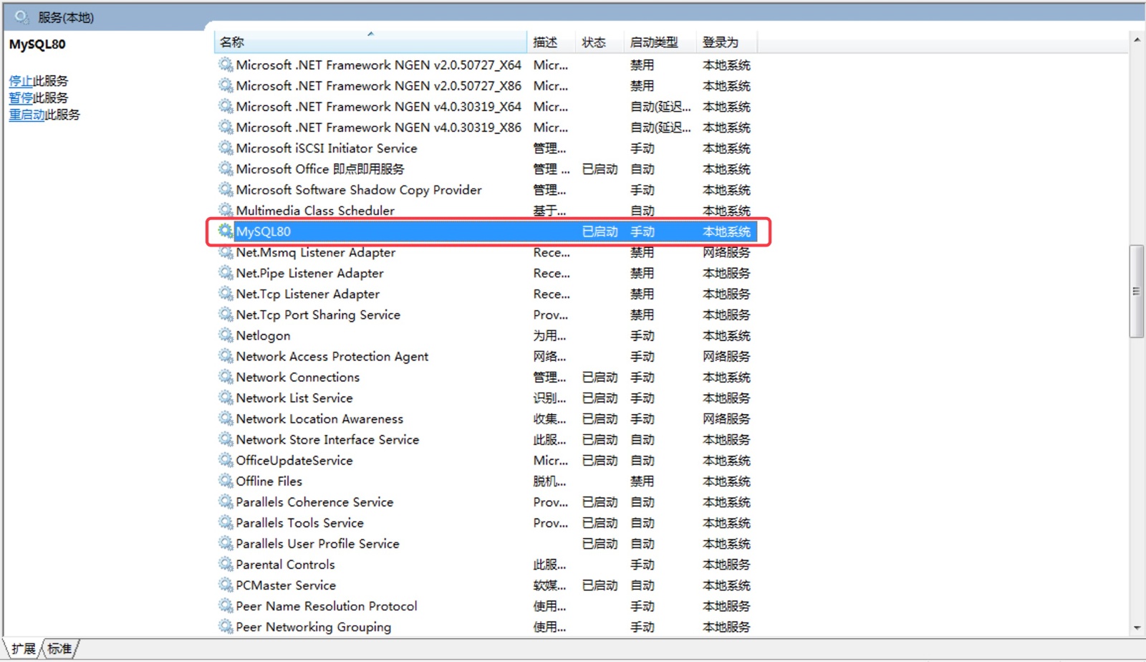
Task: Stop the MySQL80 service via 停止 link
Action: click(20, 81)
